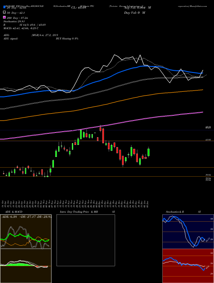Click the 'MACD: 42.41, 42.66, -0.25 C' line

pyautogui.click(x=21, y=28)
